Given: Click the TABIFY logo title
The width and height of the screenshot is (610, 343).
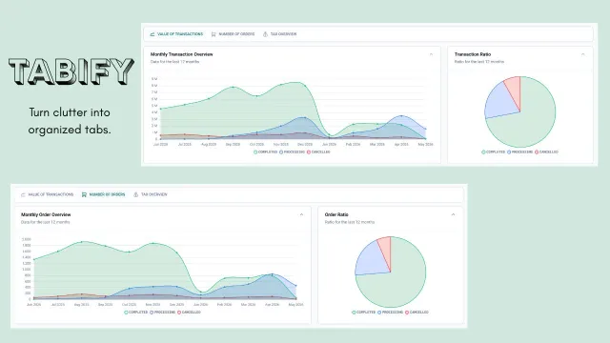Looking at the screenshot, I should pyautogui.click(x=71, y=71).
